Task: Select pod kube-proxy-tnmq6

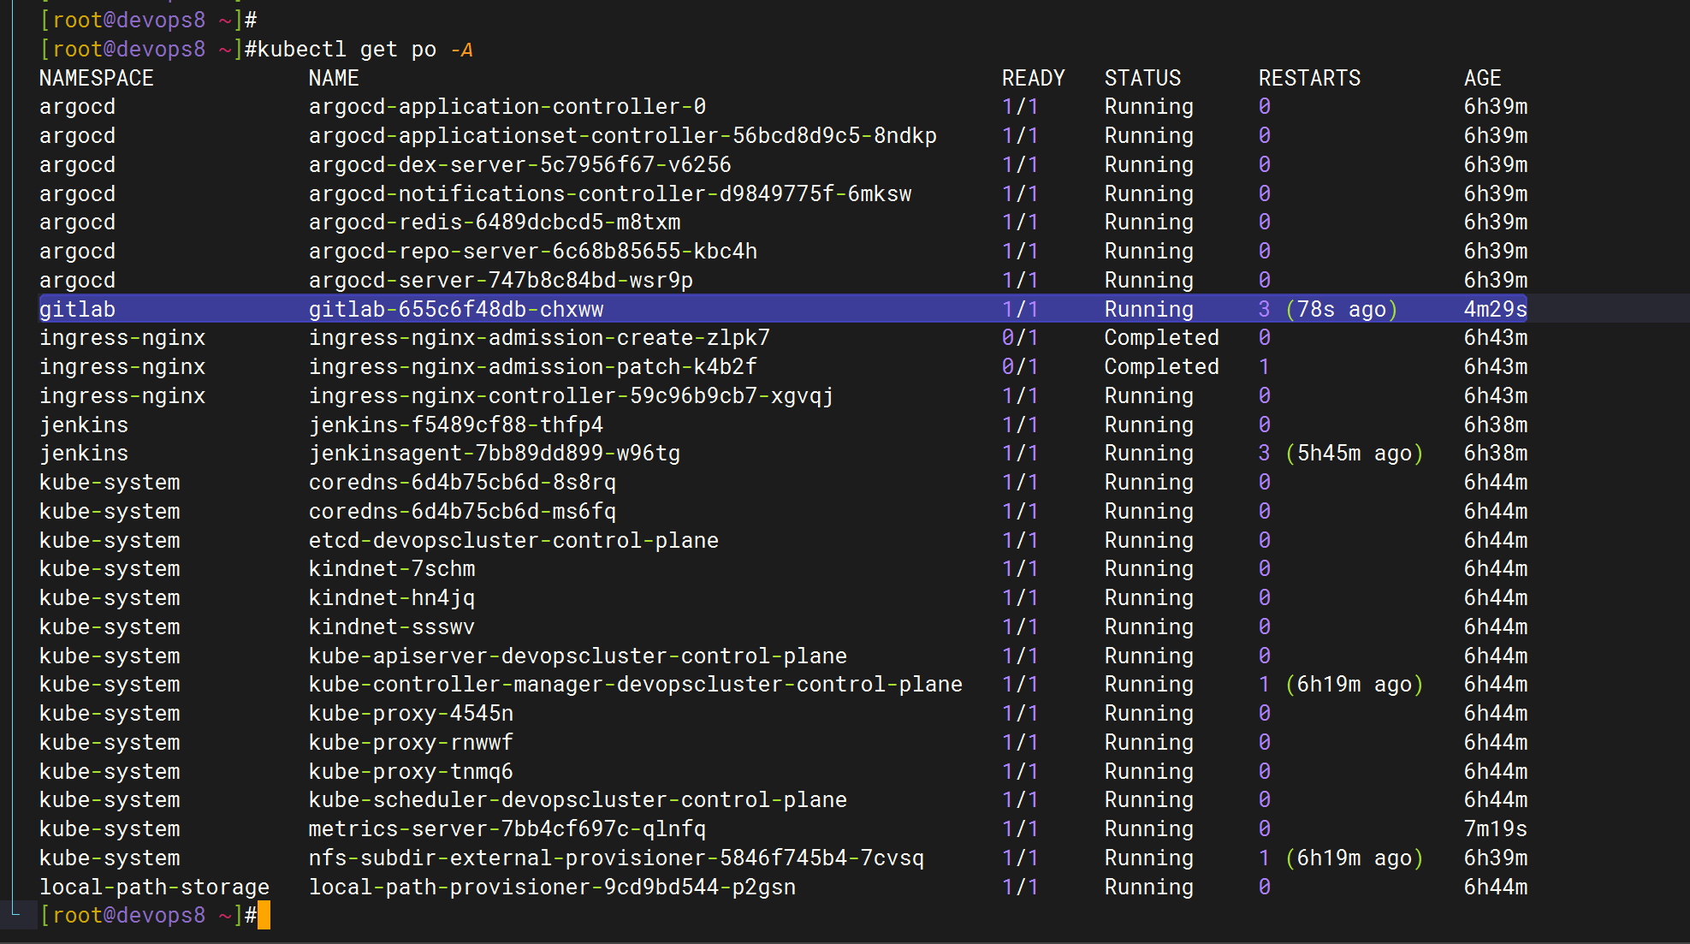Action: [411, 772]
